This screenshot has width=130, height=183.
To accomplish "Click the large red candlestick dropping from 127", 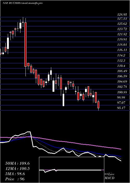I will coord(25,44).
